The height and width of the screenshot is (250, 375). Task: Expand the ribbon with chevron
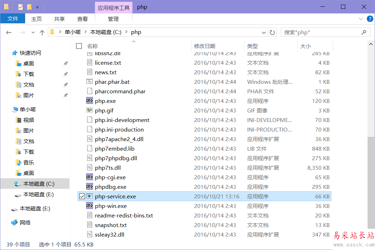pos(361,19)
